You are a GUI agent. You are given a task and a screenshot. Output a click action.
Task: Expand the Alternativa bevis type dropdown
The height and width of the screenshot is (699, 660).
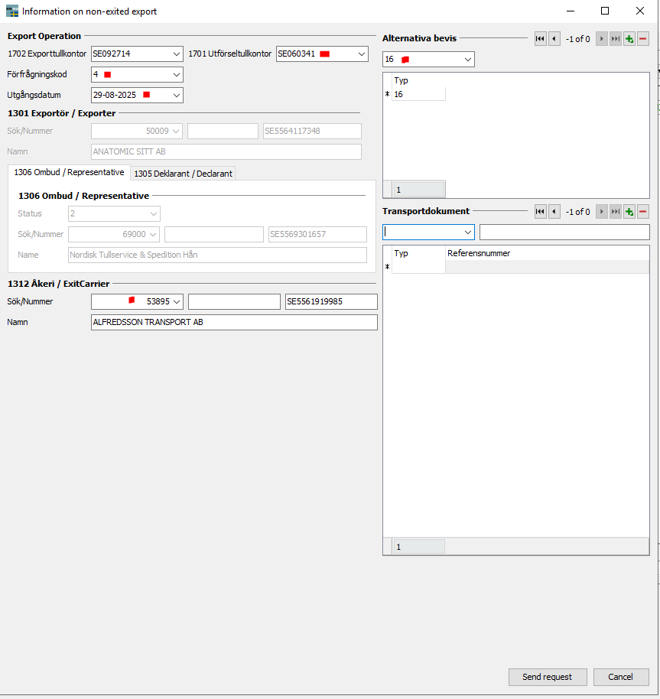pos(467,60)
